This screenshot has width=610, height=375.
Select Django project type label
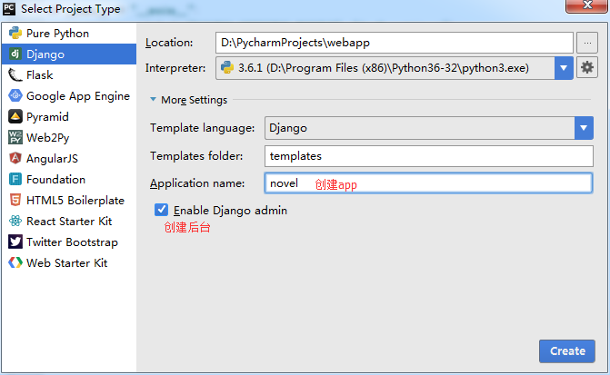tap(45, 54)
